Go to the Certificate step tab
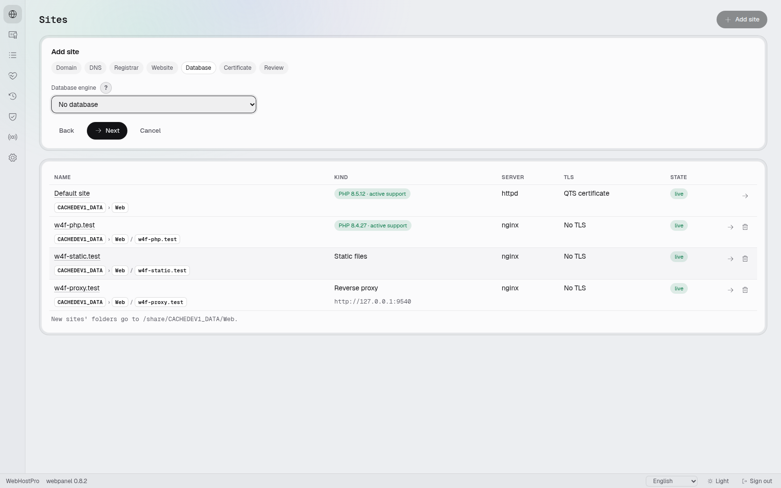 pos(238,68)
